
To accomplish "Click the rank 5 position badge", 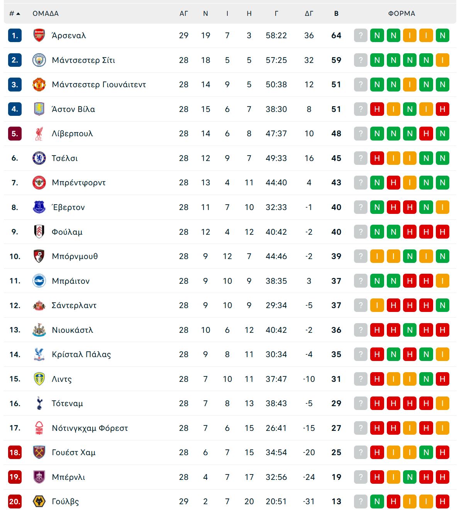I will (15, 134).
